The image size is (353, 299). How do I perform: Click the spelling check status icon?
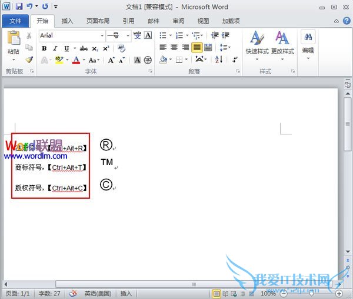tap(73, 294)
